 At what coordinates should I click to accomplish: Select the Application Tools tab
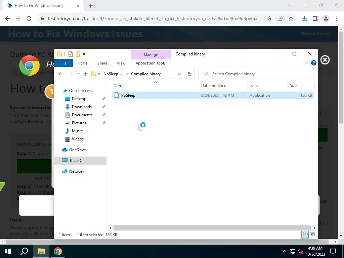151,63
